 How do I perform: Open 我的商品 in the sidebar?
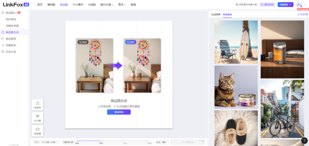pos(11,19)
